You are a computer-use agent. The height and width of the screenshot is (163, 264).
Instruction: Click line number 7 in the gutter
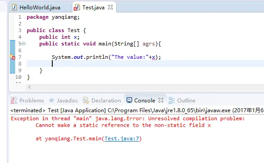click(20, 57)
